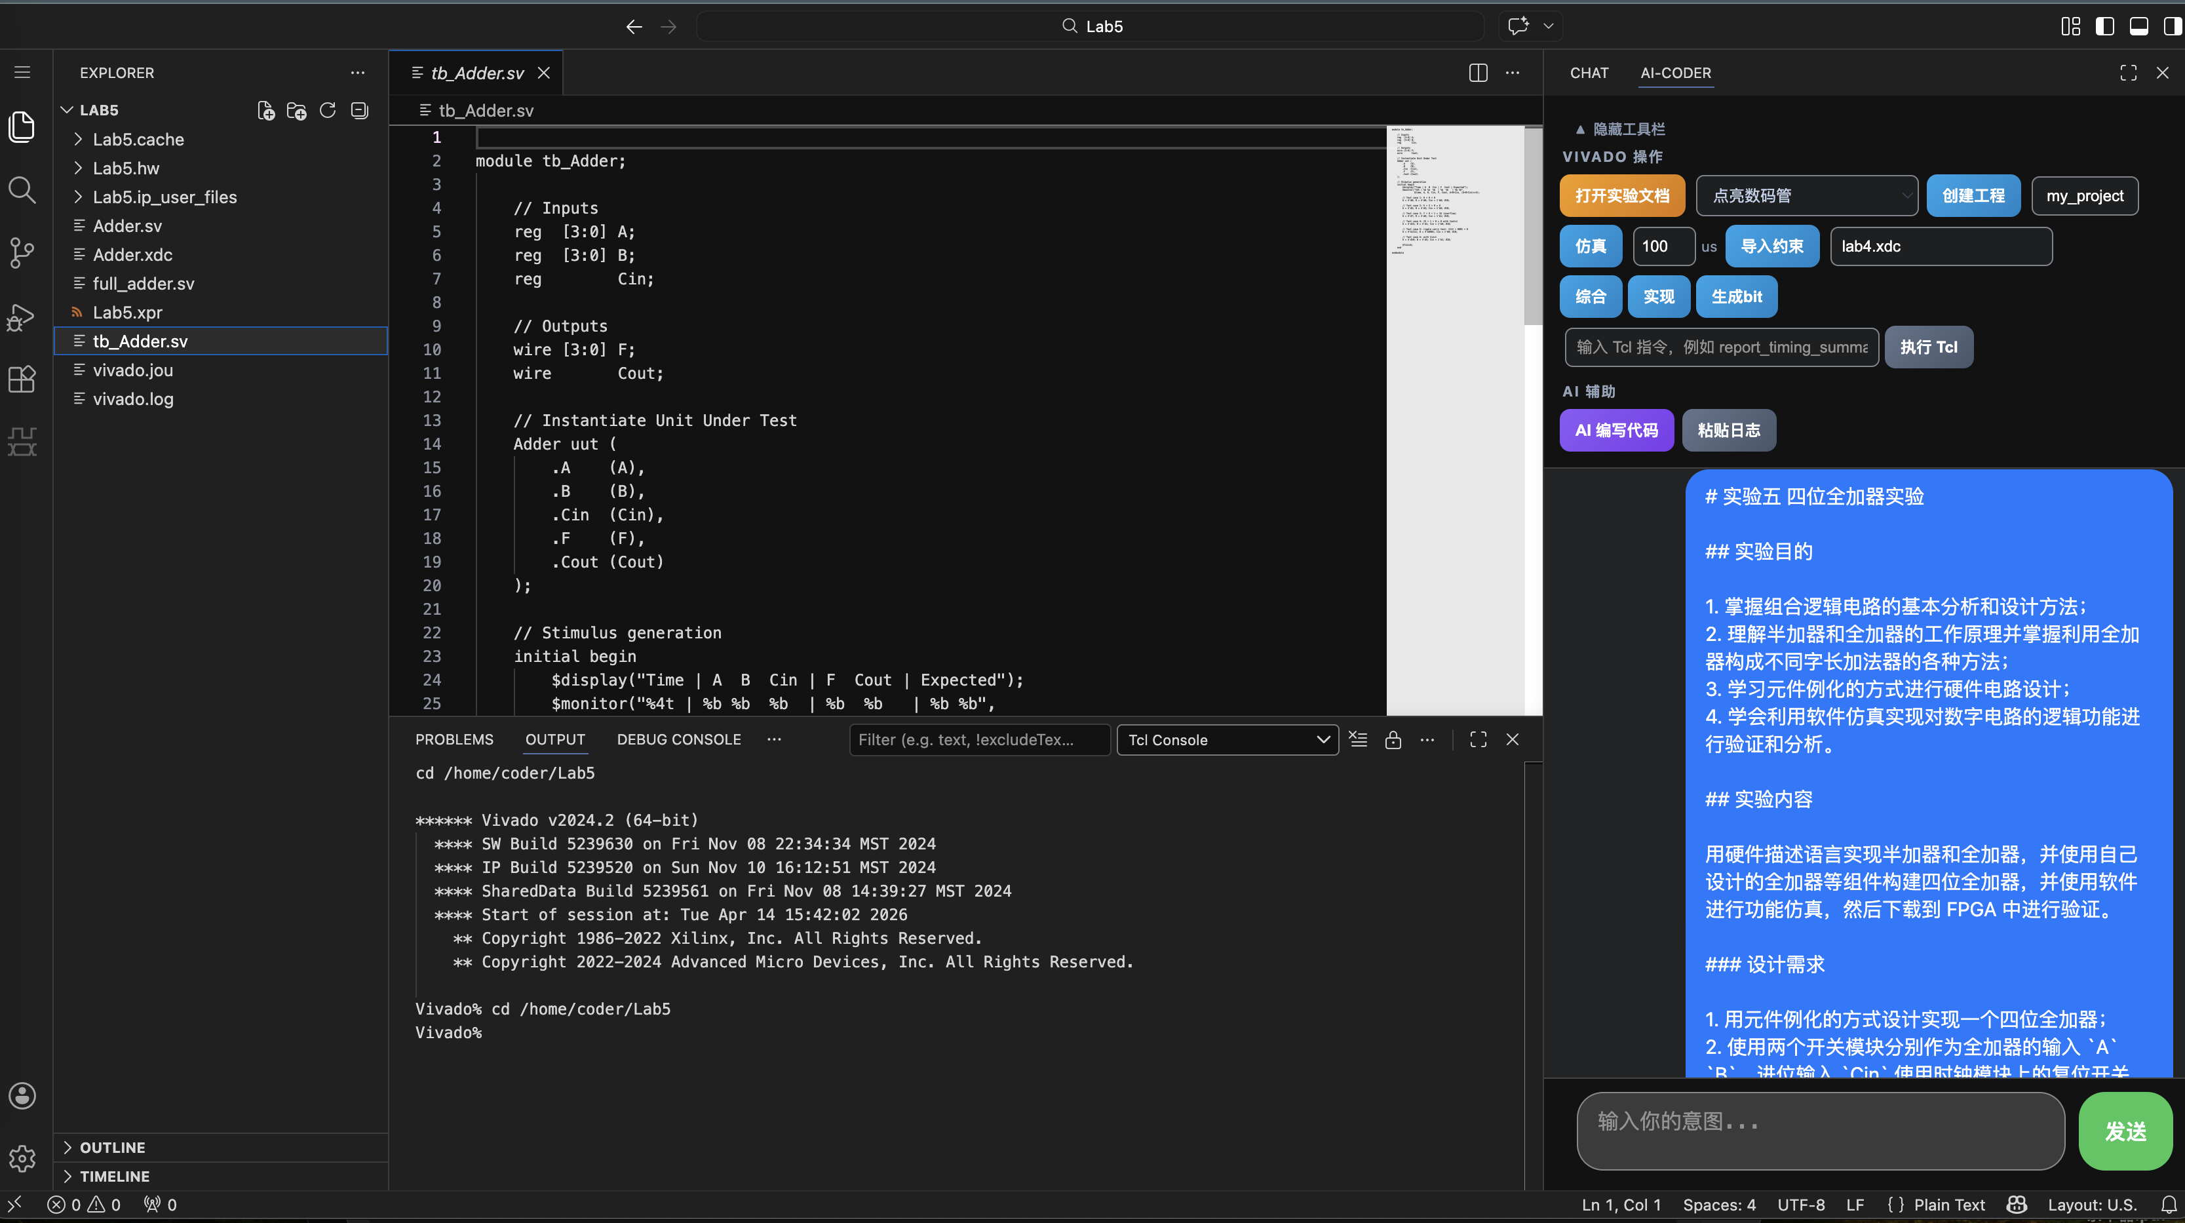The height and width of the screenshot is (1223, 2185).
Task: Collapse all folders in the explorer
Action: (x=360, y=110)
